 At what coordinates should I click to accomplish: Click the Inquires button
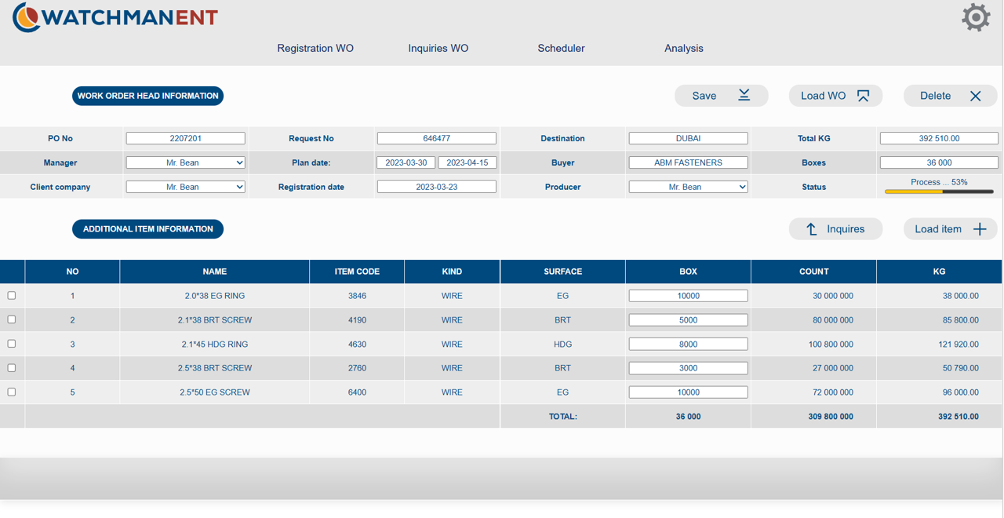click(836, 229)
